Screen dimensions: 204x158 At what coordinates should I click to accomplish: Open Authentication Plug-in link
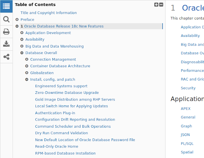(55, 113)
